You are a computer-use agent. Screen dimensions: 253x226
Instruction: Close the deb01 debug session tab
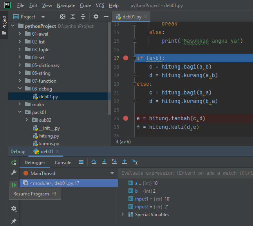pyautogui.click(x=58, y=152)
